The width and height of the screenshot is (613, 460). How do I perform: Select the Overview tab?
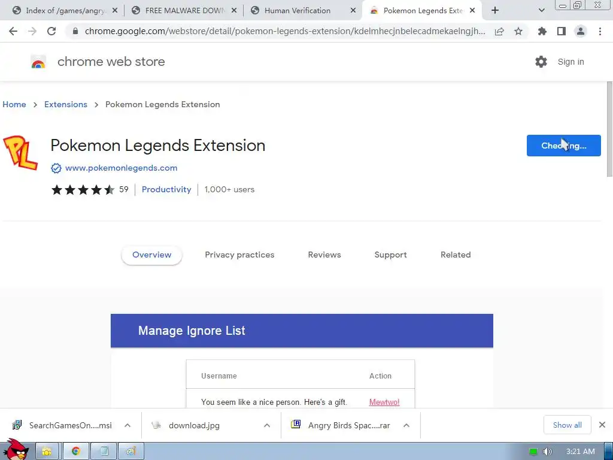pyautogui.click(x=151, y=255)
